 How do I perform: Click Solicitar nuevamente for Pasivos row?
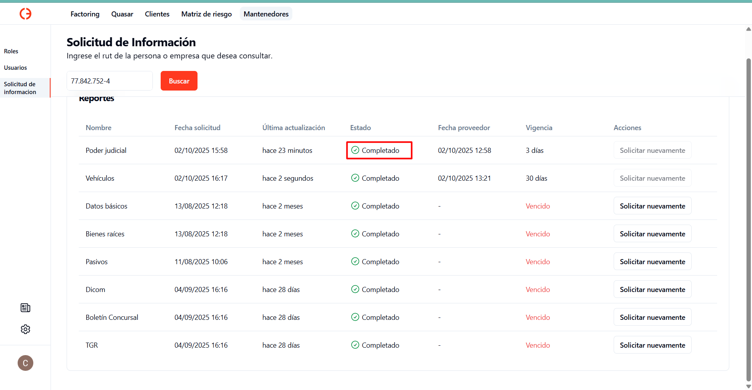pos(652,262)
